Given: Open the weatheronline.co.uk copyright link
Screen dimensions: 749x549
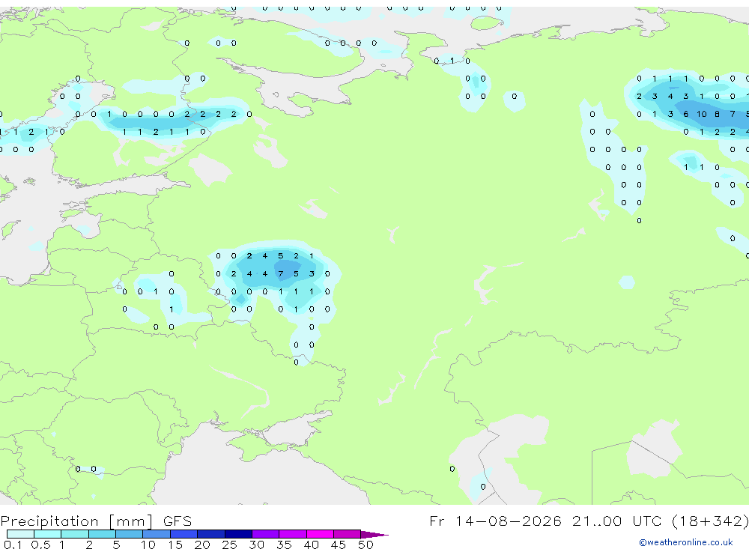Looking at the screenshot, I should tap(686, 542).
